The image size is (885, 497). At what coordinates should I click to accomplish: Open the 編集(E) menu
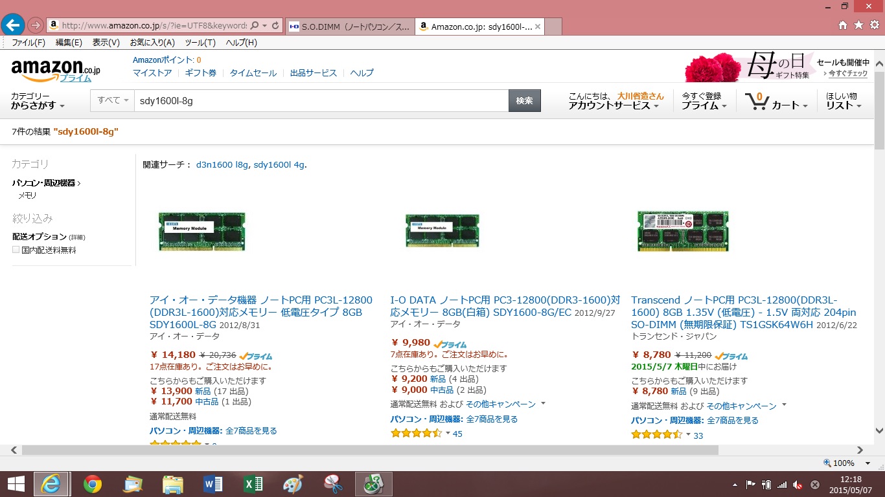pos(69,43)
